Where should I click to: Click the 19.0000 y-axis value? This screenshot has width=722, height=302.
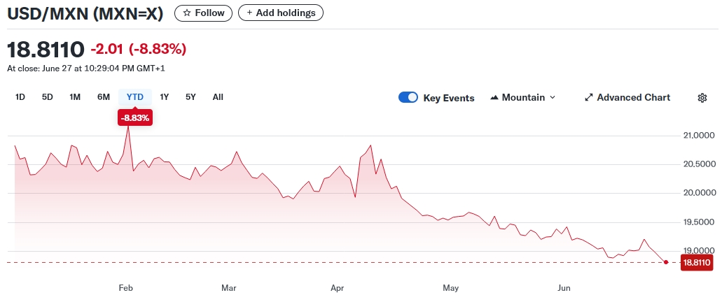tap(697, 250)
